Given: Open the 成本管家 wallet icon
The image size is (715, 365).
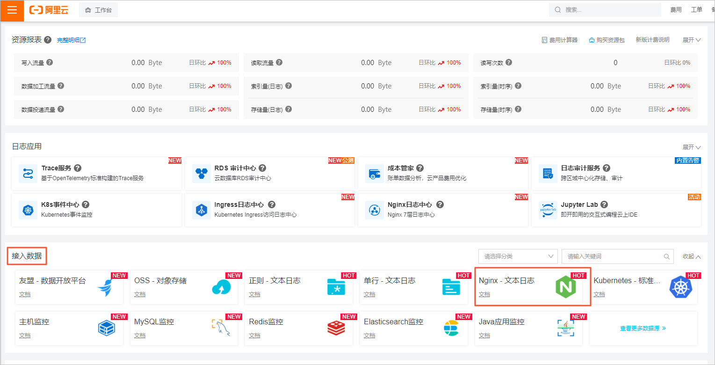Looking at the screenshot, I should tap(375, 173).
